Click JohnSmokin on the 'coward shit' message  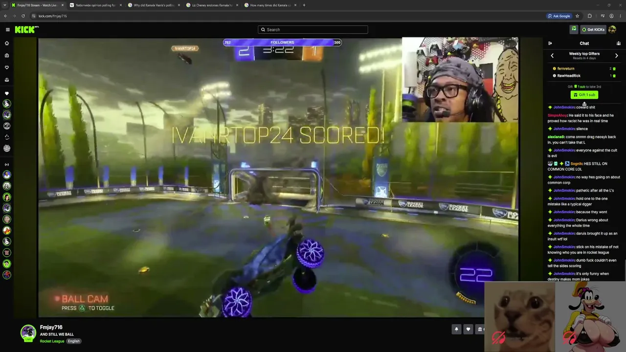pos(564,107)
